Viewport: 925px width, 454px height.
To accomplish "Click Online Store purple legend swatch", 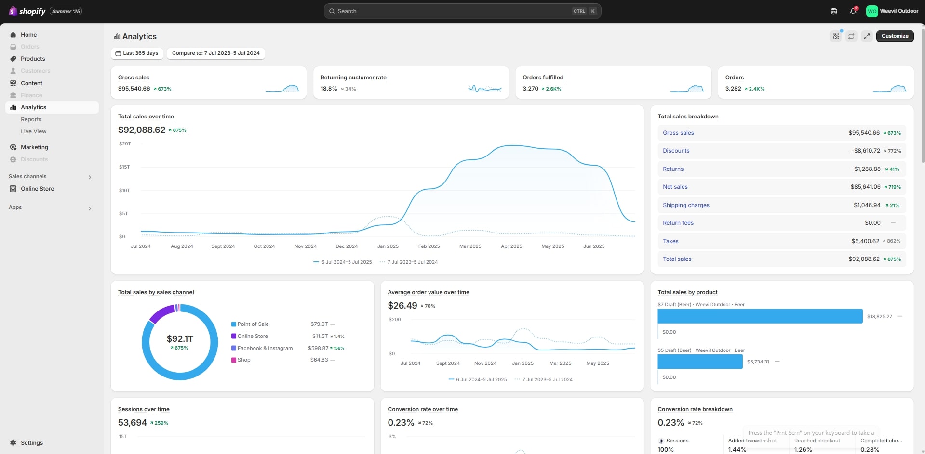I will 234,337.
